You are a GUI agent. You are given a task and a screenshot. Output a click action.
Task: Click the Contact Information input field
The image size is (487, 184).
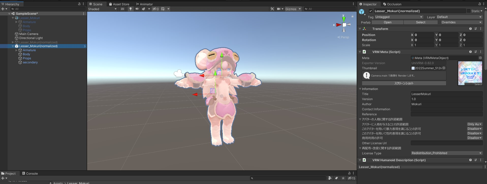[446, 109]
